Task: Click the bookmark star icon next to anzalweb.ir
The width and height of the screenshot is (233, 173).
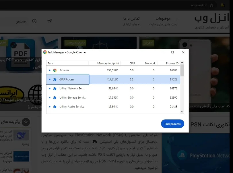Action: point(211,5)
